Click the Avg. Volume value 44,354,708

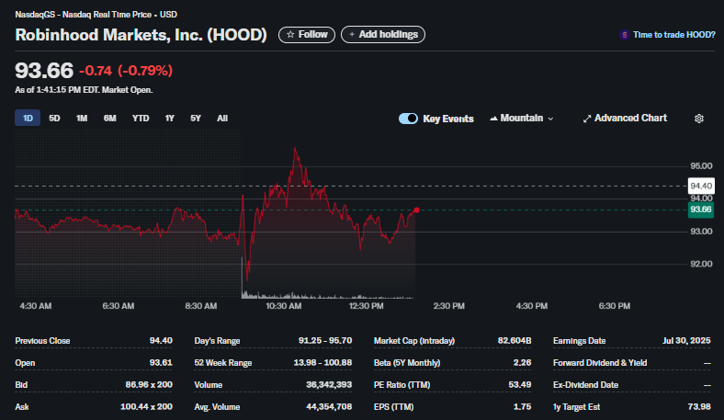(329, 407)
